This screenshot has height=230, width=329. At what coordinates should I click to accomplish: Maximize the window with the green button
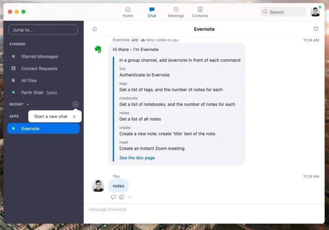[x=23, y=12]
